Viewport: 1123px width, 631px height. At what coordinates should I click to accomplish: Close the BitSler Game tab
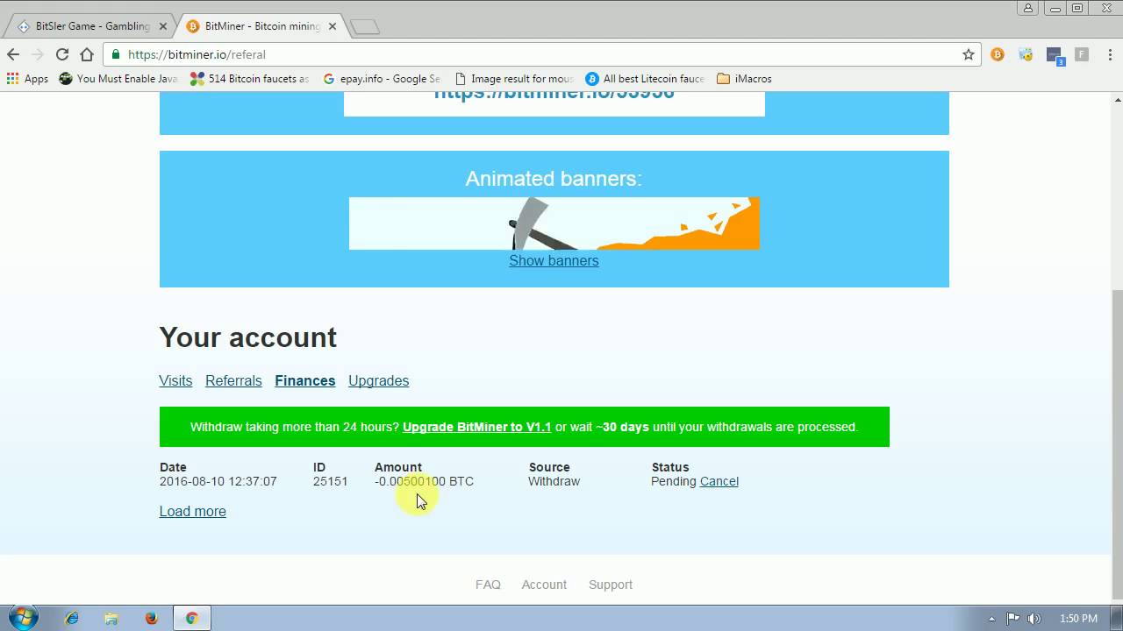pos(162,26)
